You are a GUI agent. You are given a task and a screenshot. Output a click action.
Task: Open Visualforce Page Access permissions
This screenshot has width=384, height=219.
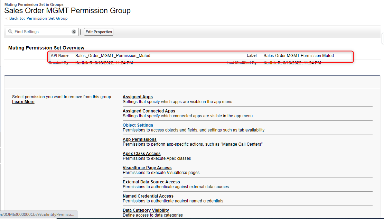coord(147,167)
